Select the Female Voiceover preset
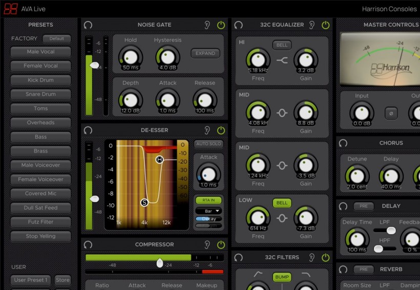The height and width of the screenshot is (290, 420). [40, 180]
